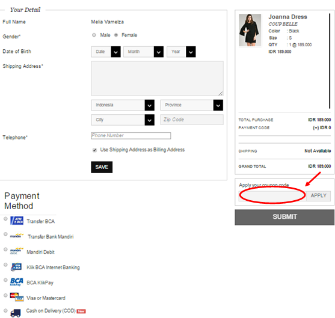Image resolution: width=335 pixels, height=318 pixels.
Task: Click the Mandiri transfer logo icon
Action: coord(17,236)
